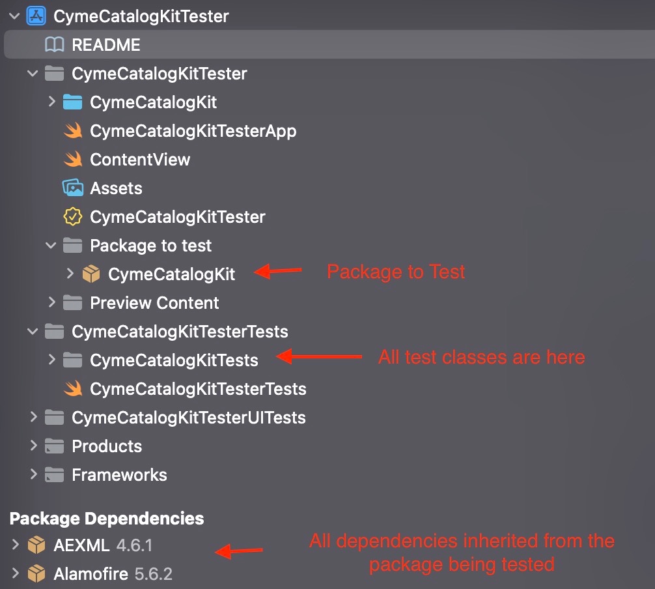This screenshot has height=589, width=655.
Task: Click the Xcode project icon at the top
Action: click(x=36, y=16)
